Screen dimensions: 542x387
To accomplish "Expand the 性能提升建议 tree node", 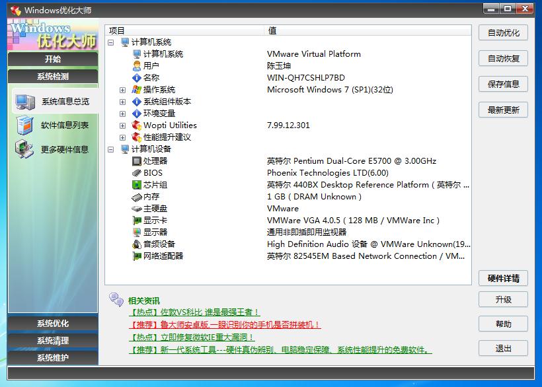I will pos(123,137).
